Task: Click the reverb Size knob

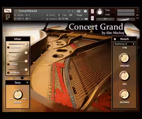Action: tap(124, 76)
